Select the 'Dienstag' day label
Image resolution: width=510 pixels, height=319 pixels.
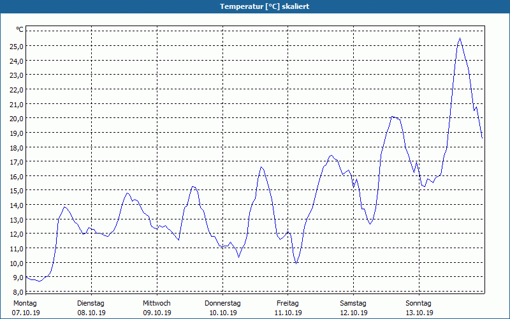pyautogui.click(x=91, y=304)
